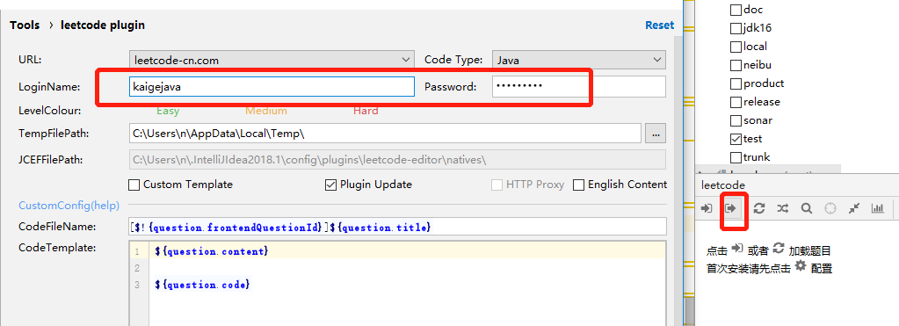Click the Reset link
Image resolution: width=899 pixels, height=326 pixels.
point(659,25)
